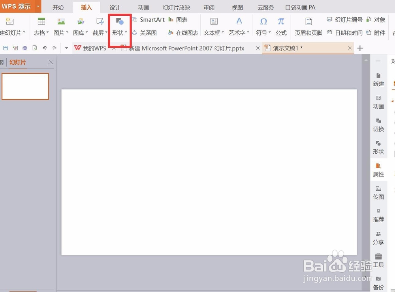The width and height of the screenshot is (395, 292).
Task: Open the quick access toolbar customize arrow
Action: pyautogui.click(x=66, y=48)
